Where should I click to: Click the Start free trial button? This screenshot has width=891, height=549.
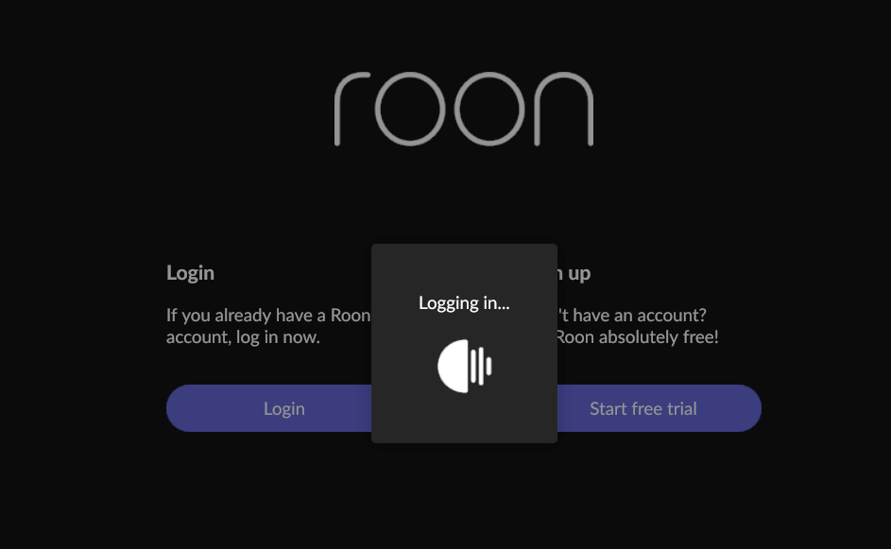(x=660, y=408)
